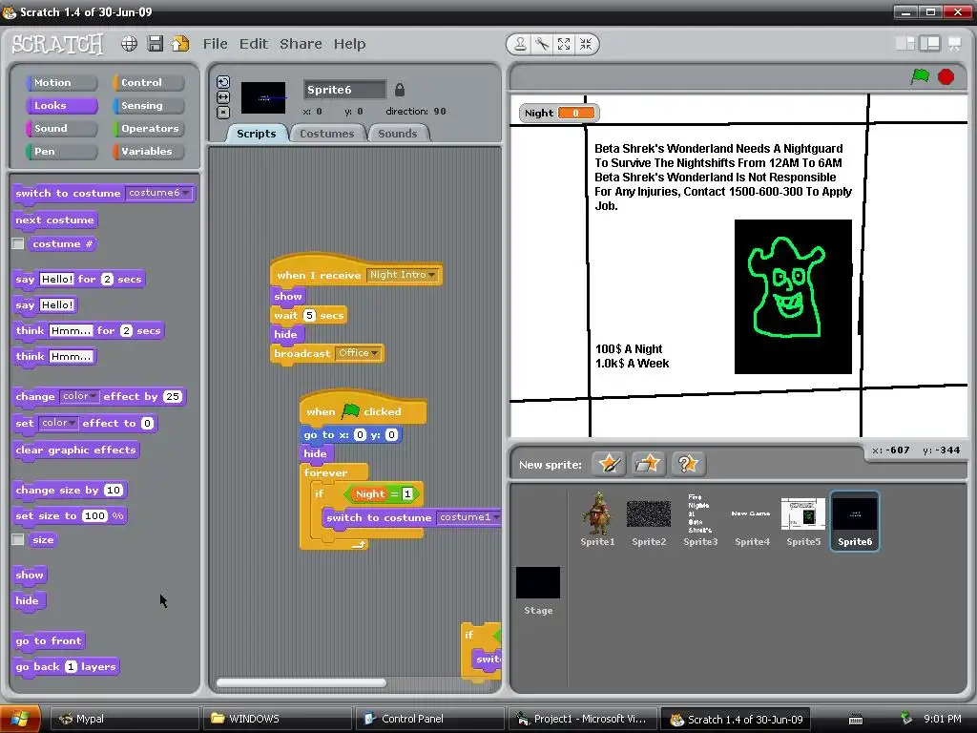
Task: Click the show block in palette
Action: (30, 575)
